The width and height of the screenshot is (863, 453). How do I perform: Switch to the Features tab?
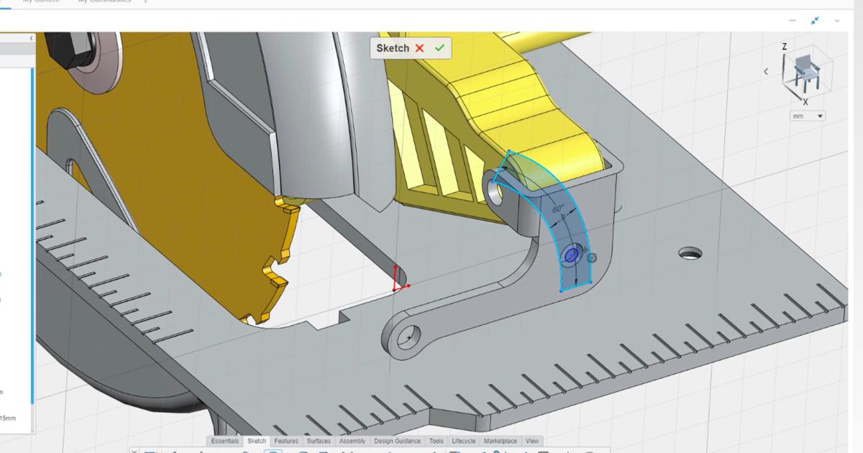(287, 441)
